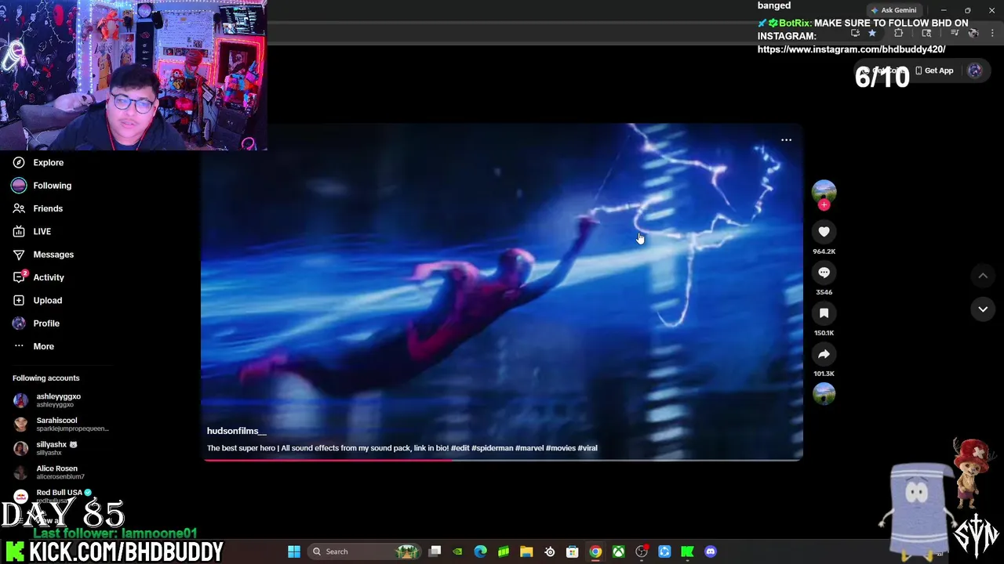Open Alice Rosen following account

49,472
